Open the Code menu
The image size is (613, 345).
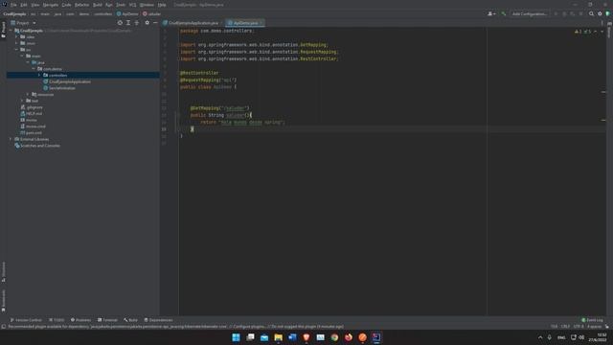[x=66, y=5]
